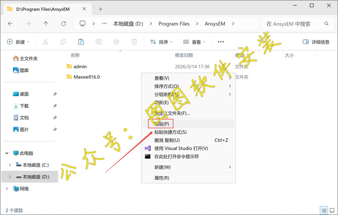This screenshot has height=215, width=338.
Task: Expand chevron after Program Files breadcrumb
Action: point(197,24)
